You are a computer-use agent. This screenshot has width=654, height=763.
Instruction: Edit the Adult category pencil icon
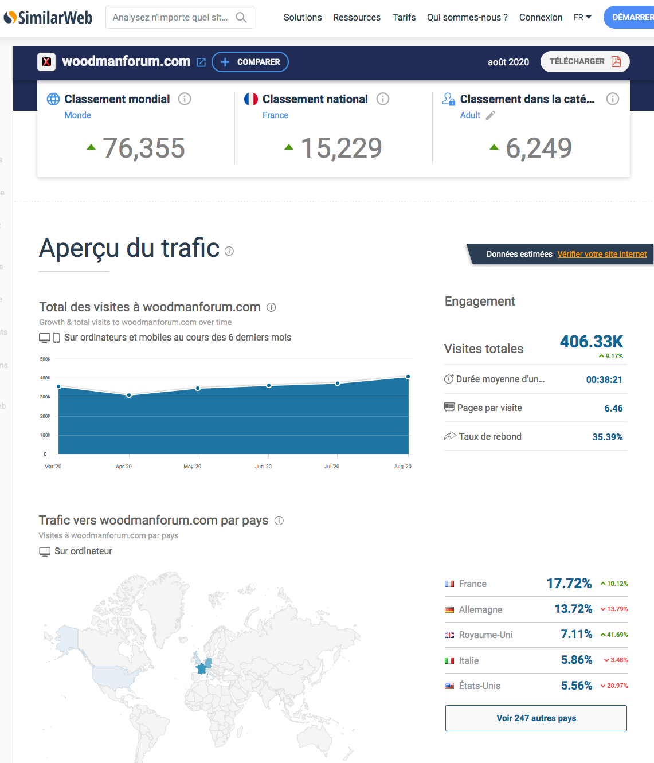(x=491, y=115)
